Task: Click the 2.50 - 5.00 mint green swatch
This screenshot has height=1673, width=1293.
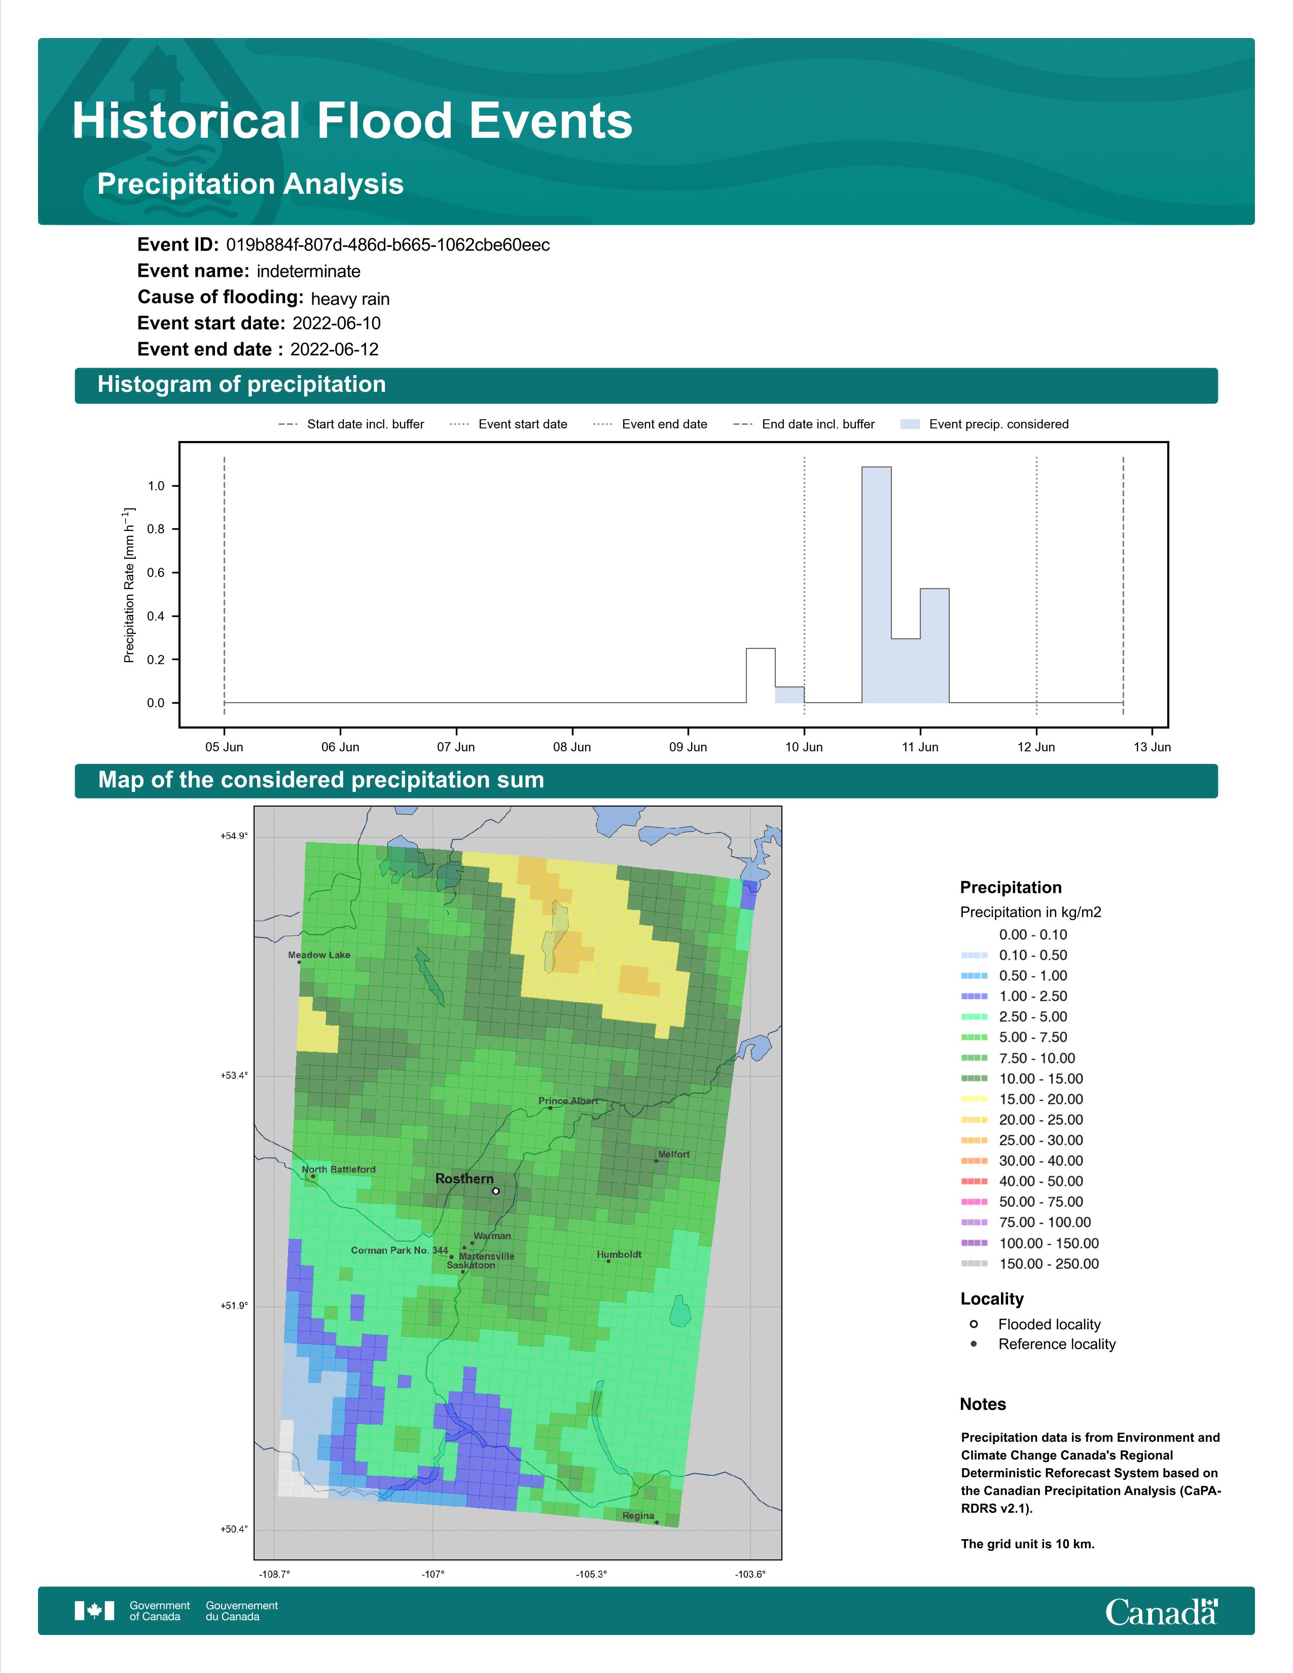Action: click(975, 1016)
